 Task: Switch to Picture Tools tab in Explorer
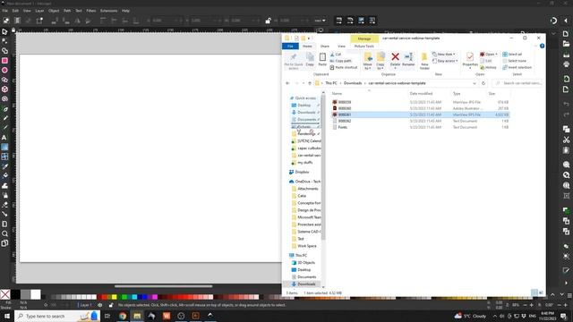(x=364, y=47)
